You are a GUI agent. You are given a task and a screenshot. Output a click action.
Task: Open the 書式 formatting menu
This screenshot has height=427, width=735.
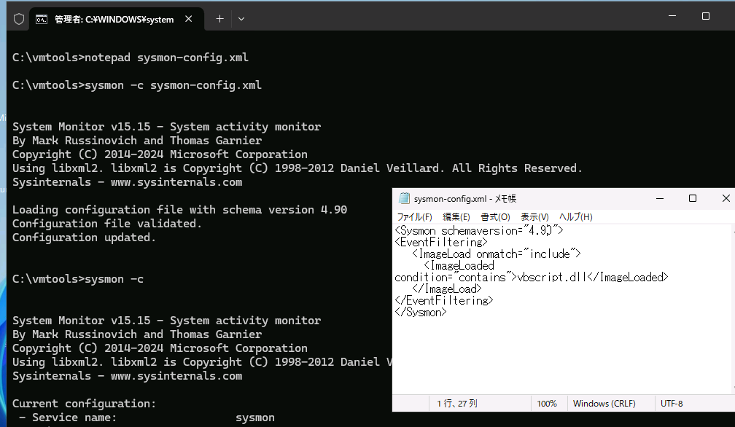496,216
